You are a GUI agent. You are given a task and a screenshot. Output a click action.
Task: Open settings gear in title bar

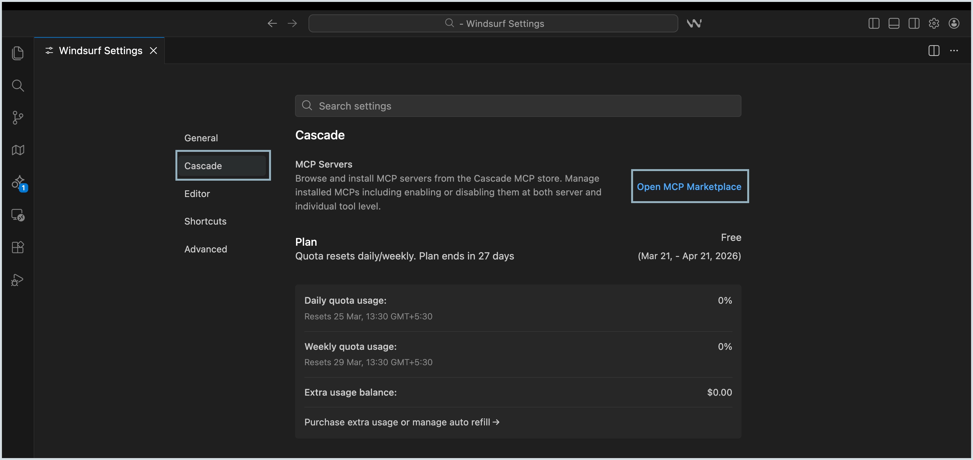pyautogui.click(x=934, y=23)
